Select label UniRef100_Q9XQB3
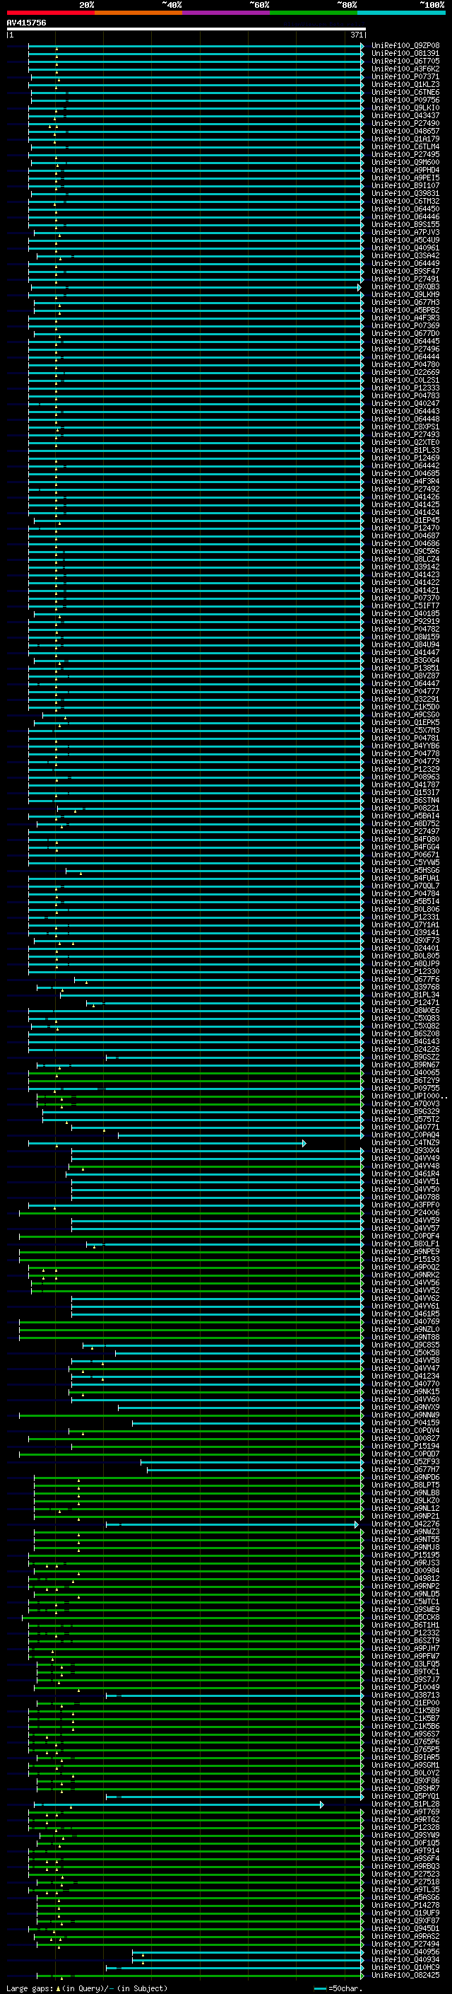This screenshot has width=452, height=1994. [x=405, y=286]
